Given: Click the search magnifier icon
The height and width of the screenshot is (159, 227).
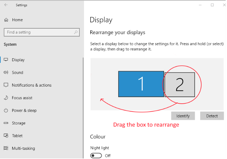Looking at the screenshot, I should 76,32.
